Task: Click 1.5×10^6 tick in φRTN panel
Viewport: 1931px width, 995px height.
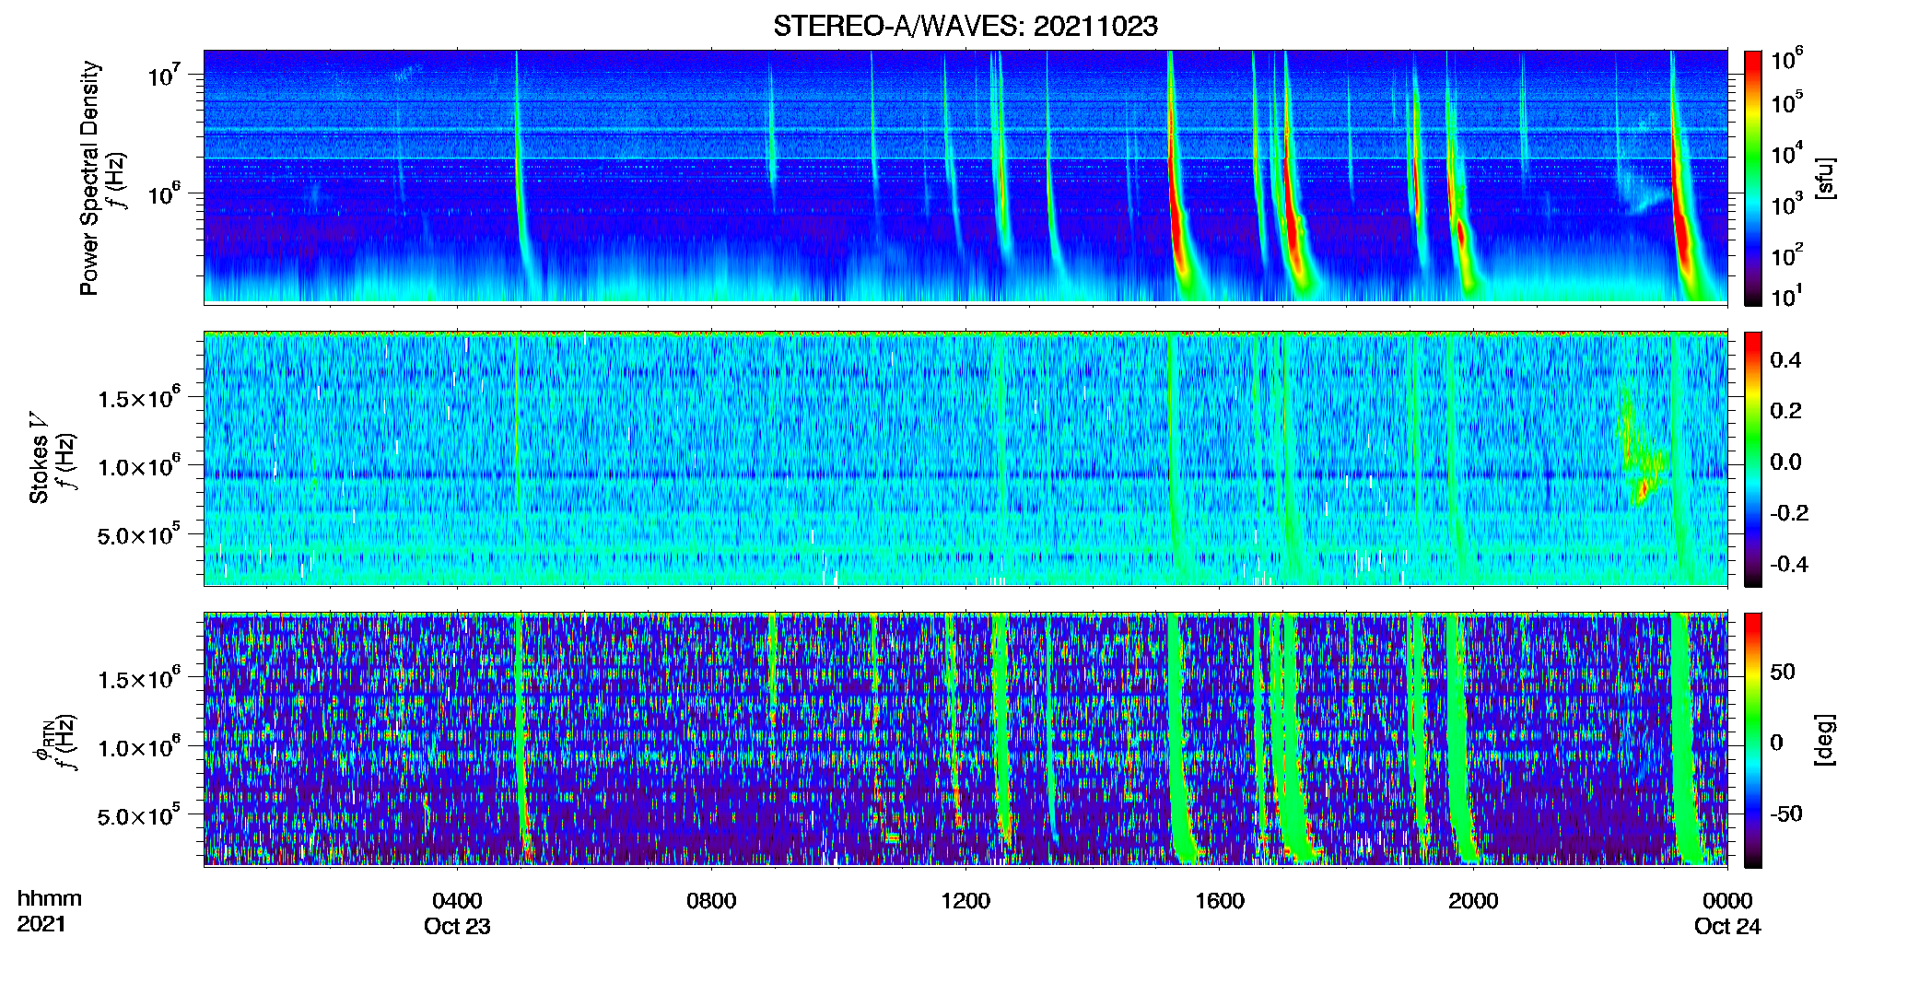Action: (x=138, y=679)
